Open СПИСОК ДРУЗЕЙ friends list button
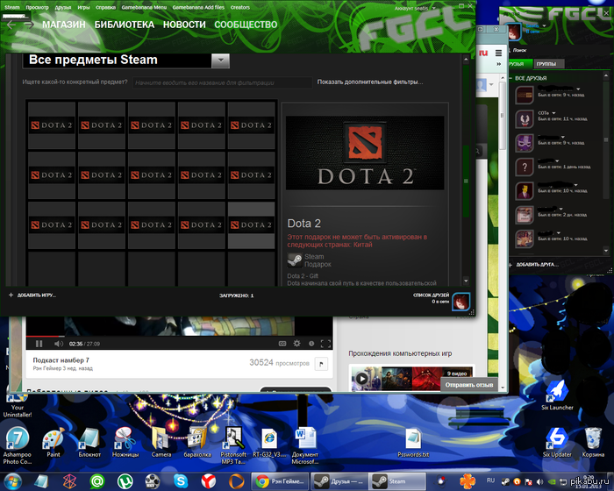The width and height of the screenshot is (614, 491). click(x=431, y=298)
